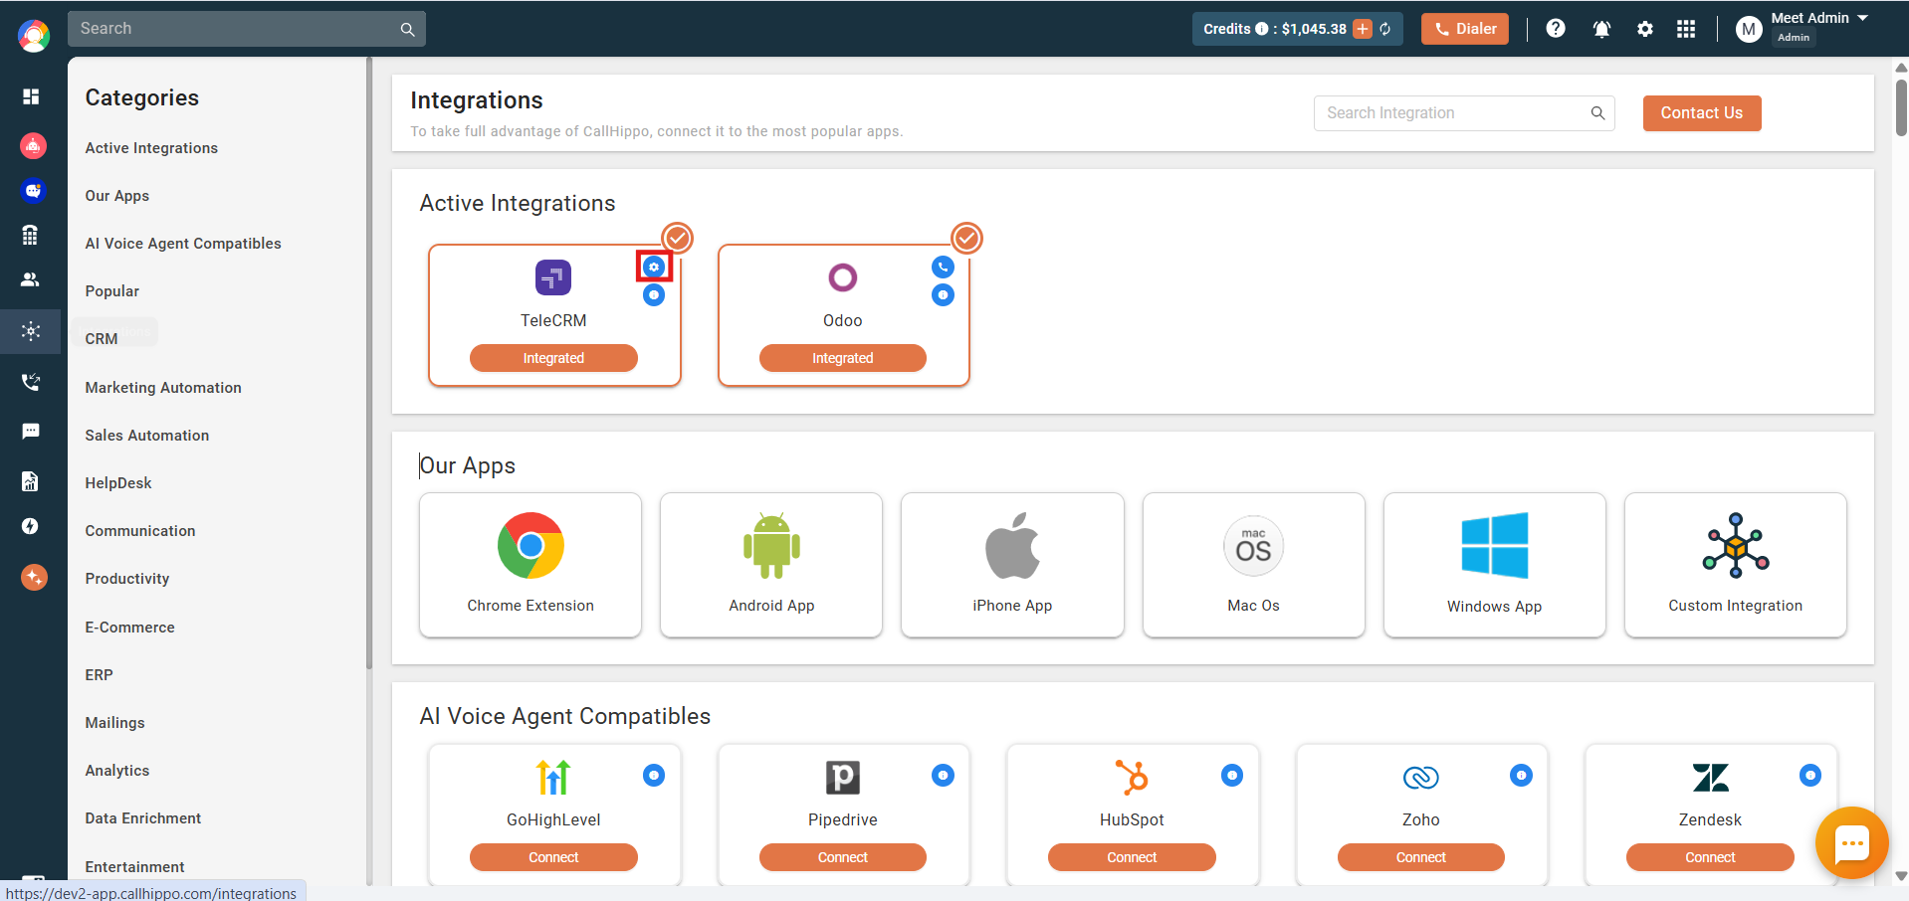1909x901 pixels.
Task: Click the Odoo phone icon
Action: pyautogui.click(x=943, y=267)
